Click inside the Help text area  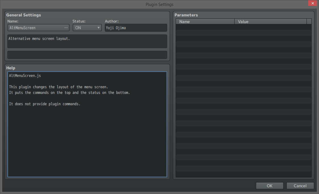tap(87, 124)
